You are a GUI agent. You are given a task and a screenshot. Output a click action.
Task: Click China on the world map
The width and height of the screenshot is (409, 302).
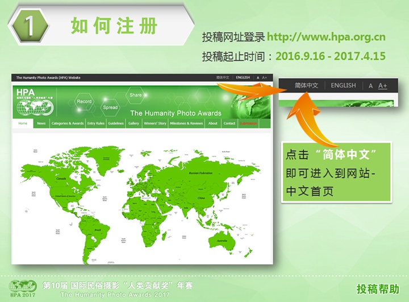[201, 198]
